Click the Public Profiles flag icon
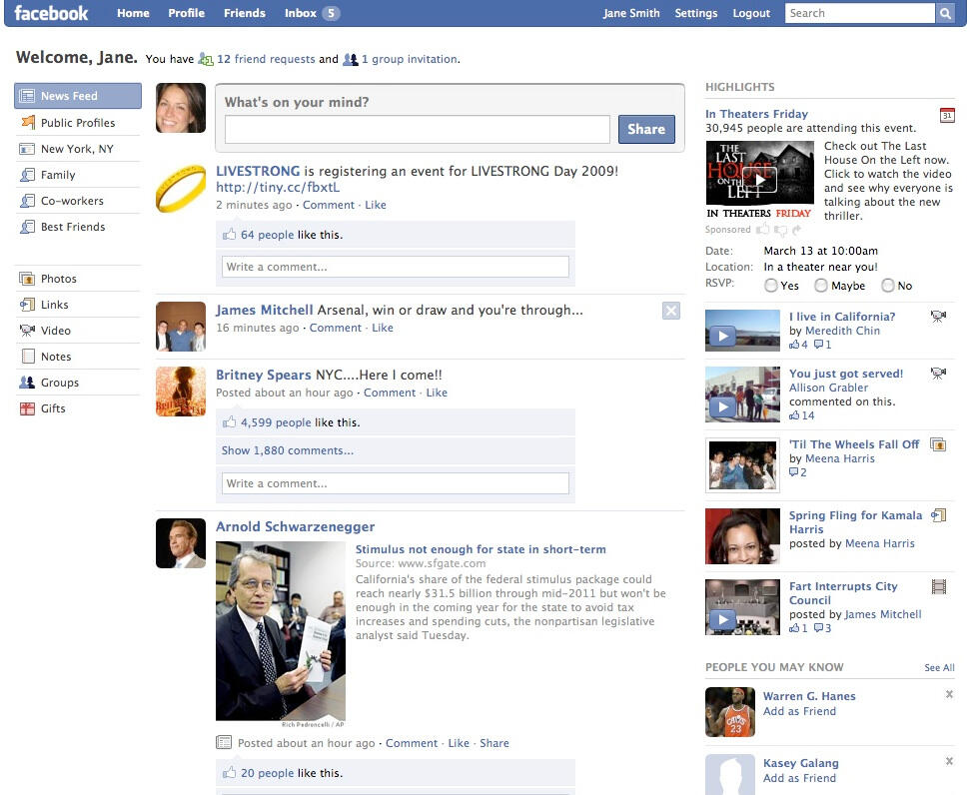The width and height of the screenshot is (970, 795). (x=28, y=122)
